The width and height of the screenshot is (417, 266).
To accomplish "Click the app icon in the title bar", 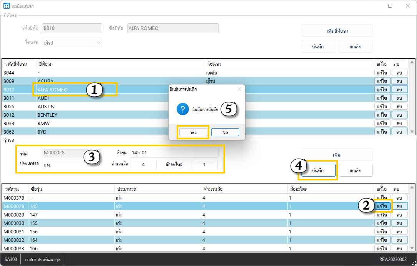I will click(7, 6).
